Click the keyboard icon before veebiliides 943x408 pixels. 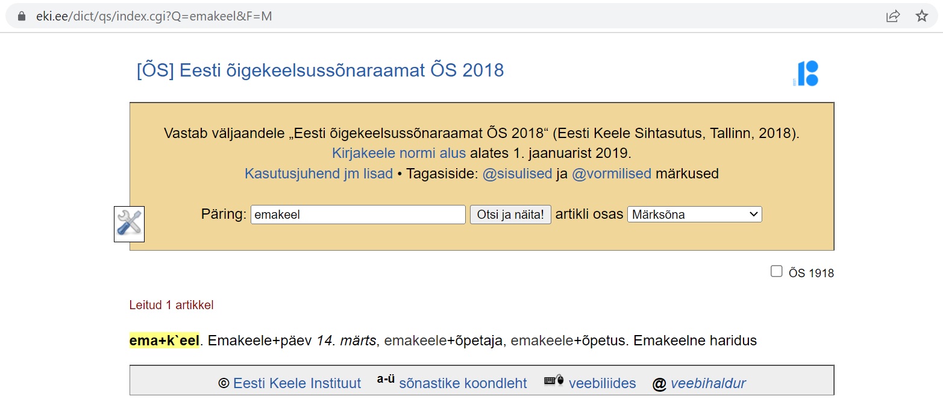551,381
